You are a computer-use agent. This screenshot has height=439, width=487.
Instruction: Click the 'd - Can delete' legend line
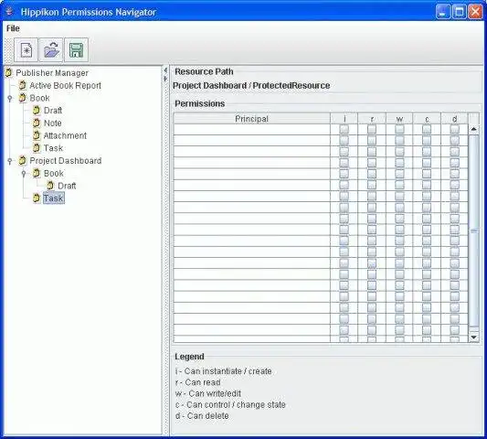pyautogui.click(x=202, y=416)
